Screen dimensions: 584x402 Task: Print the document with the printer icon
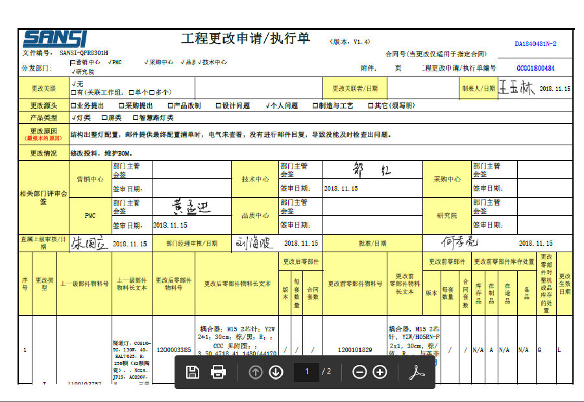coord(218,372)
